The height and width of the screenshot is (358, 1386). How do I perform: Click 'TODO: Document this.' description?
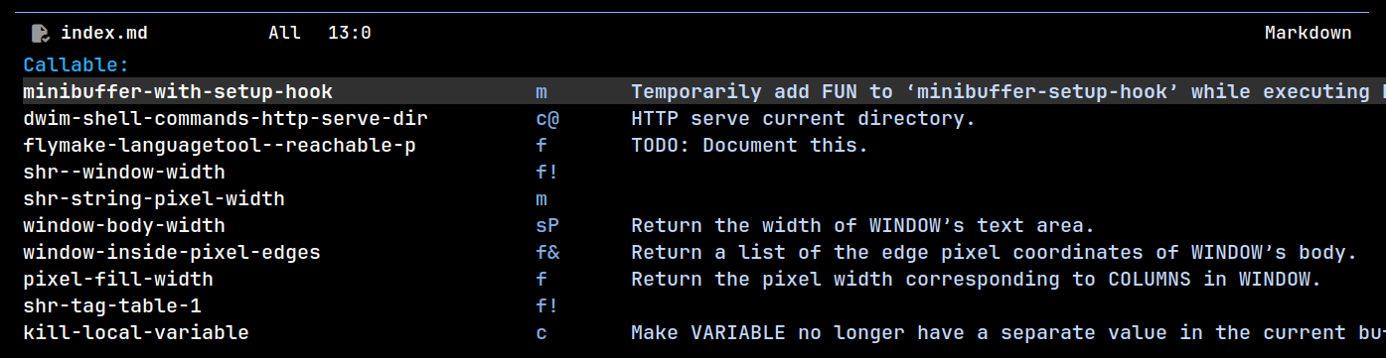click(x=750, y=146)
